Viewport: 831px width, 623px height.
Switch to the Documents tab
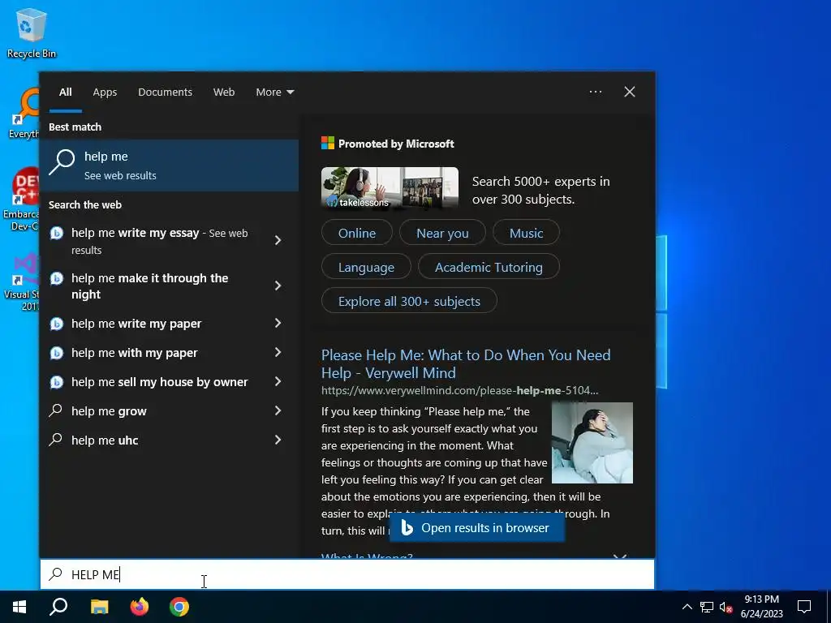click(x=165, y=92)
